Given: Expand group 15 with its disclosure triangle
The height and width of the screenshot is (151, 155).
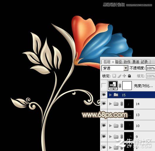Looking at the screenshot, I should [x=110, y=95].
